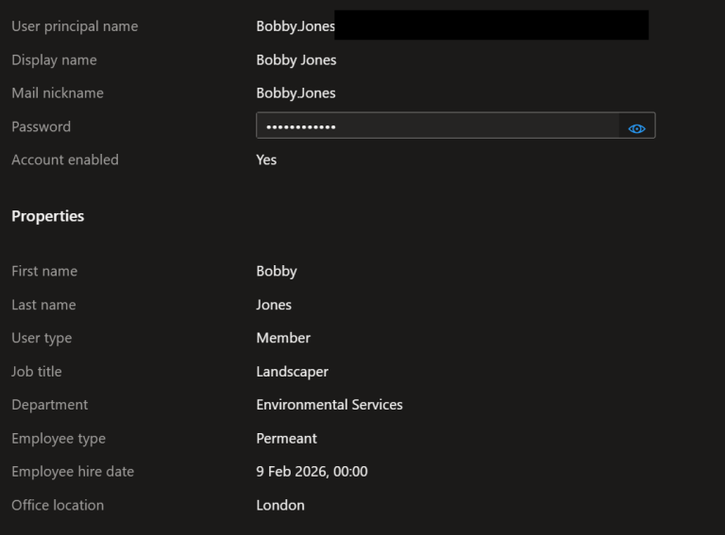725x535 pixels.
Task: Select the Job title value Landscaper
Action: click(293, 372)
